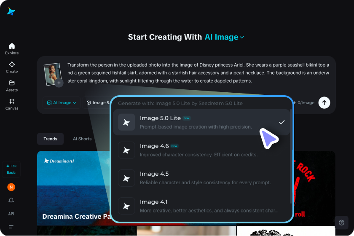This screenshot has height=236, width=354.
Task: Click the Dreamina logo icon at top left
Action: coord(11,11)
